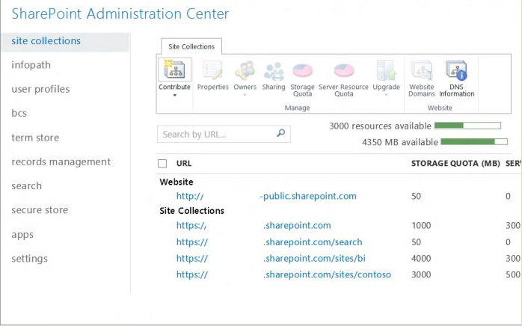Open user profiles in the sidebar
Image resolution: width=522 pixels, height=326 pixels.
pyautogui.click(x=40, y=89)
